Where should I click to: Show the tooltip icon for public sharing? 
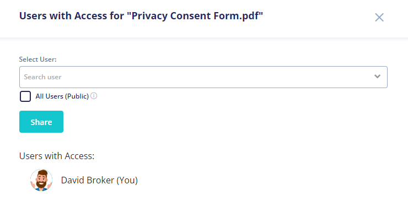pyautogui.click(x=94, y=96)
